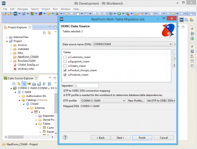This screenshot has width=197, height=149.
Task: Click the New wizard toolbar icon
Action: click(78, 14)
